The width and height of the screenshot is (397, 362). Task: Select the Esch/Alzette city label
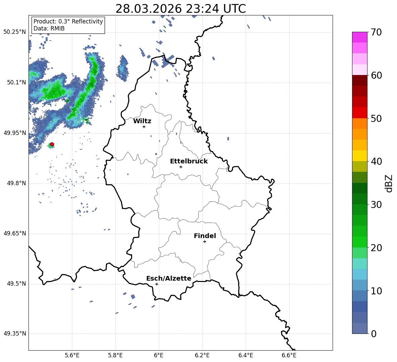click(169, 278)
